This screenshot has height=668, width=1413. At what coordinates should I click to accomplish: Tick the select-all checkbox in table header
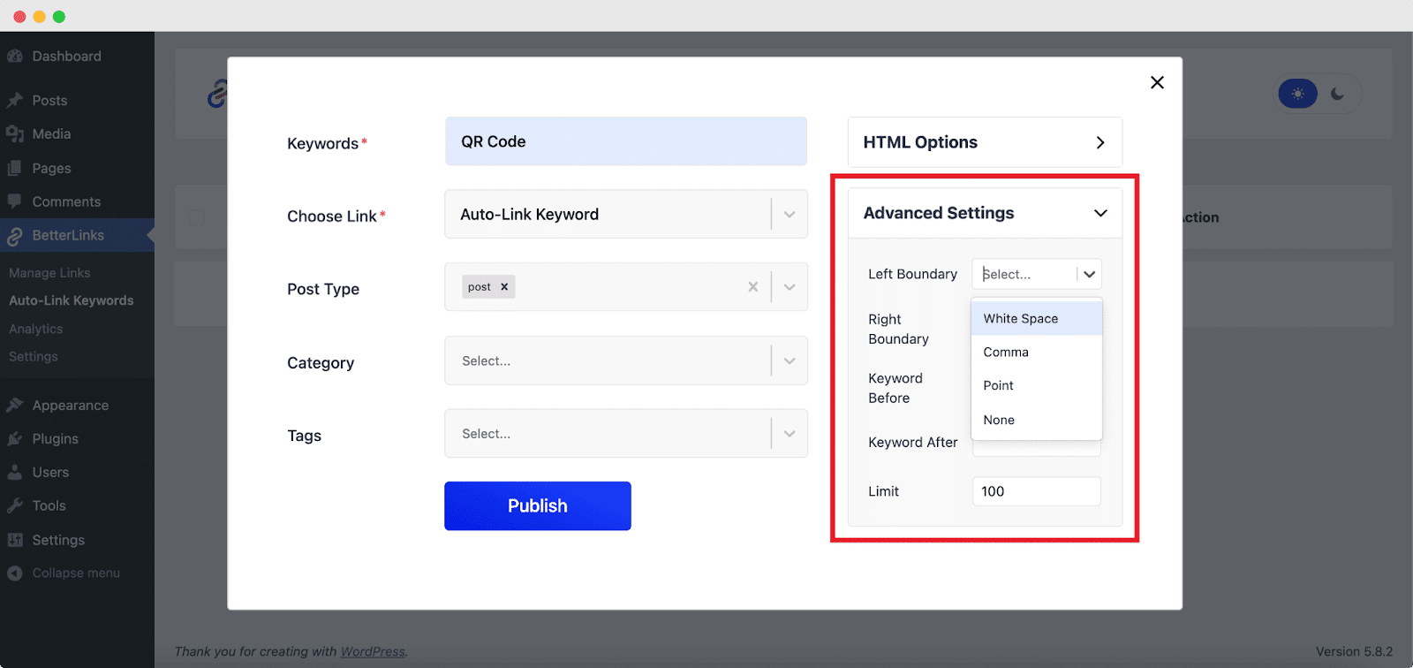pyautogui.click(x=196, y=217)
